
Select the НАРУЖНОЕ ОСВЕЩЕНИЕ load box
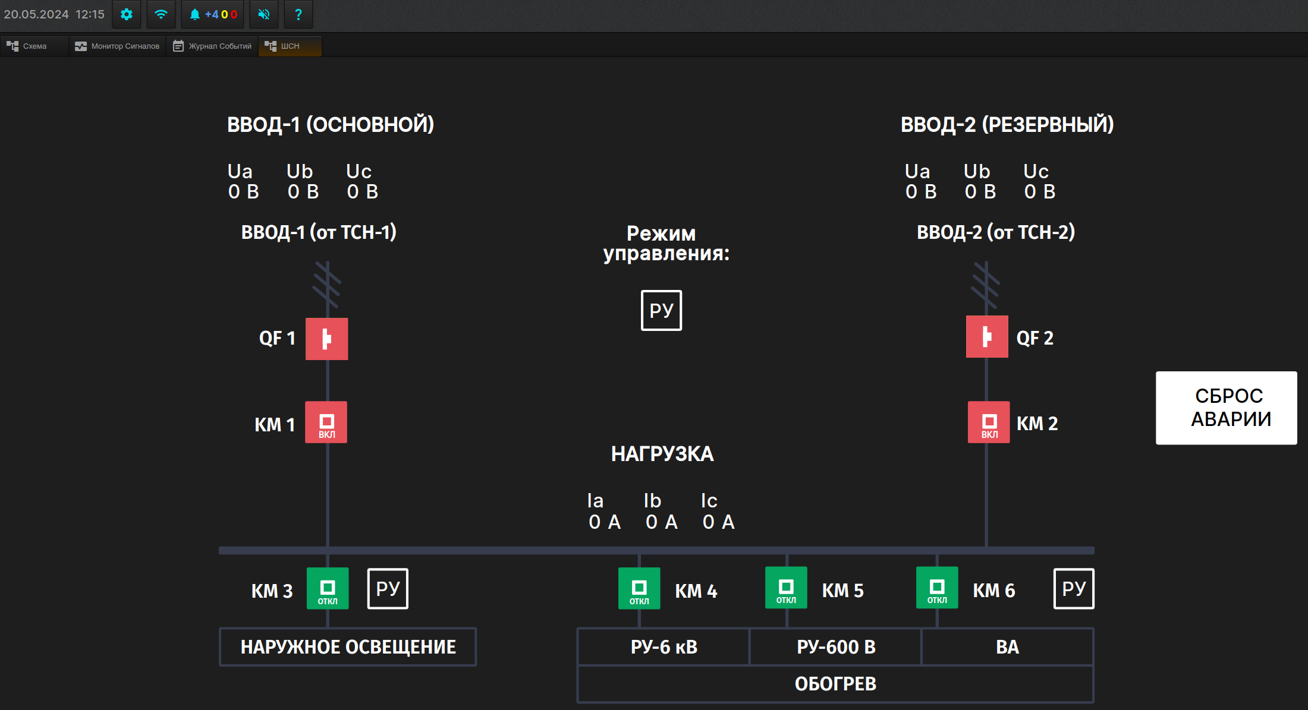348,647
